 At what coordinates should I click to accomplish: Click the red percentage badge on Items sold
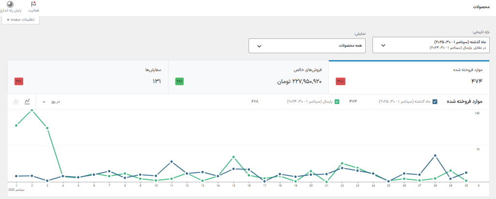[x=341, y=81]
